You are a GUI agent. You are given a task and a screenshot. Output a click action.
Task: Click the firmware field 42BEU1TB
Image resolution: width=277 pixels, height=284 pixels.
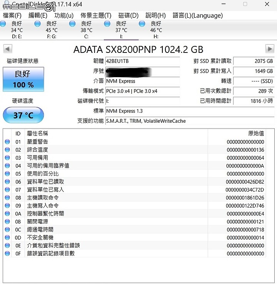[142, 61]
